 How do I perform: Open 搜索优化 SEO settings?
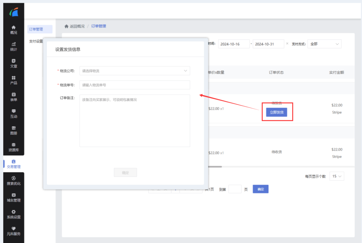click(x=13, y=180)
